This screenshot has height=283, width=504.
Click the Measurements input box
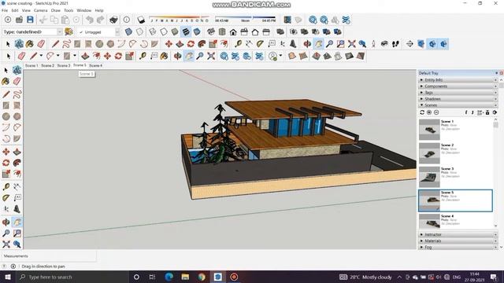pyautogui.click(x=48, y=256)
